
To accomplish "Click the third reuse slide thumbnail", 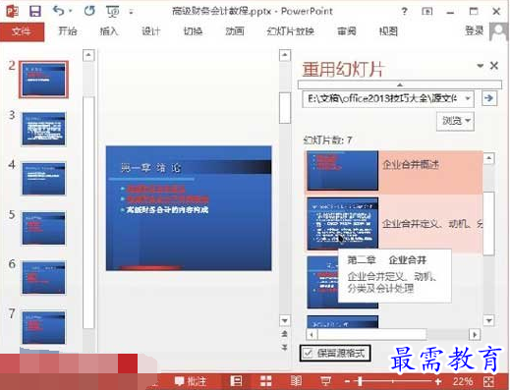I will [342, 282].
